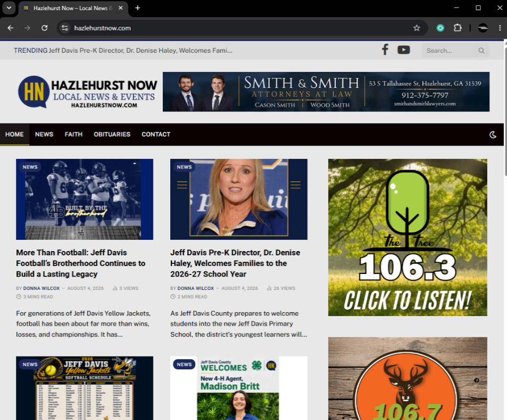Open the browser profile avatar

pos(483,28)
